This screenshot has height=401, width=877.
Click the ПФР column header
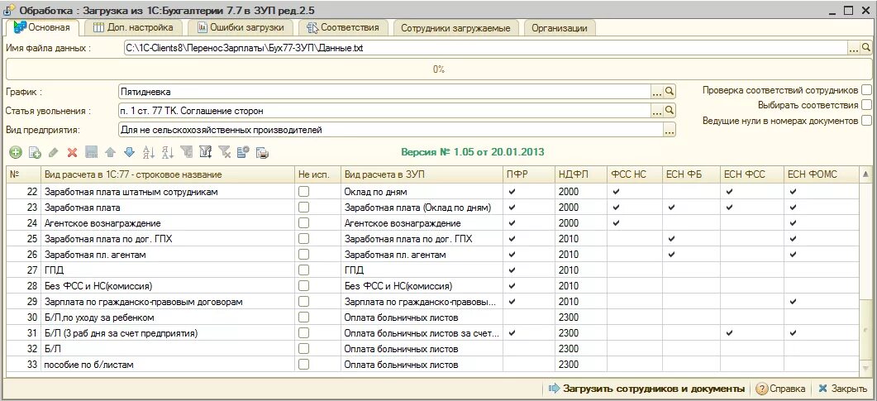528,175
